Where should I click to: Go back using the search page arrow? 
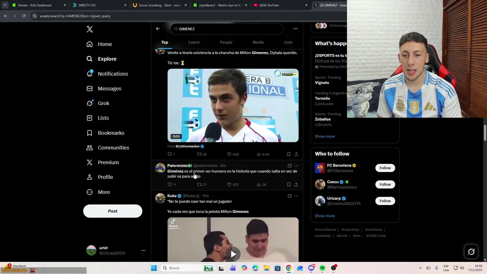click(158, 29)
